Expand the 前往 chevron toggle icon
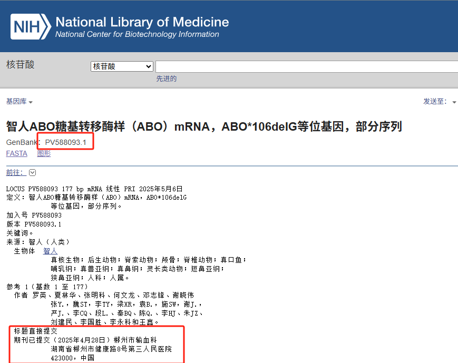The width and height of the screenshot is (458, 363). pos(33,172)
